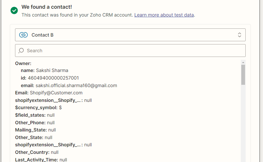Select the owner name Sakshi Sharma value
This screenshot has height=162, width=263.
[x=52, y=70]
